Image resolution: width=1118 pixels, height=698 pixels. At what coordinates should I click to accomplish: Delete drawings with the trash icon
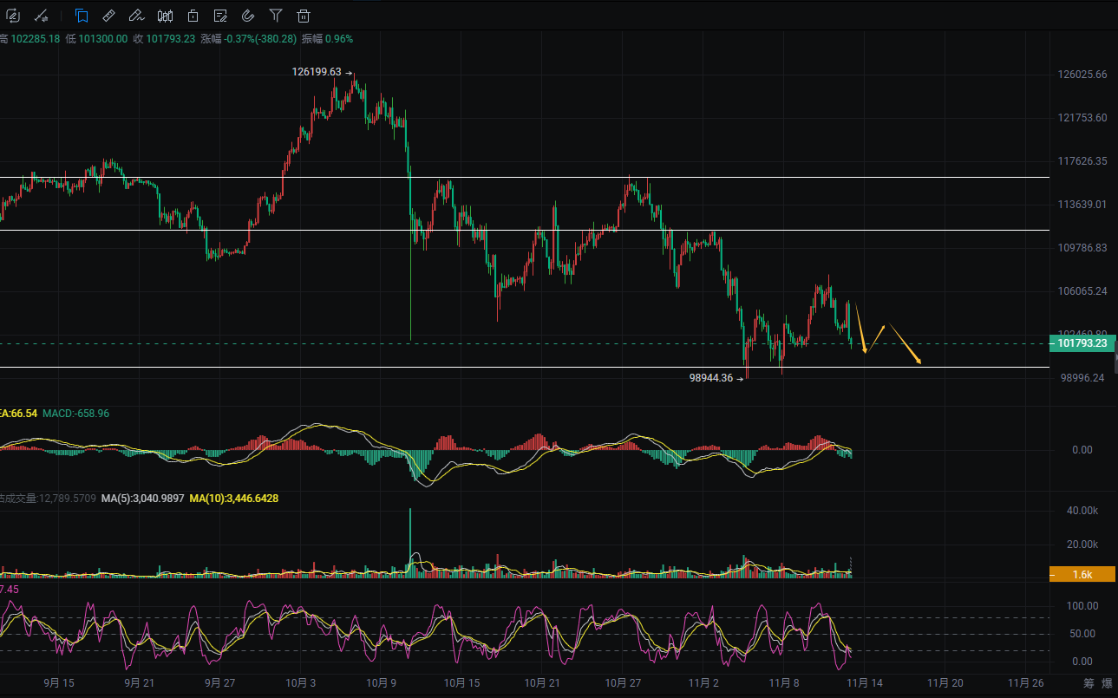pyautogui.click(x=304, y=16)
